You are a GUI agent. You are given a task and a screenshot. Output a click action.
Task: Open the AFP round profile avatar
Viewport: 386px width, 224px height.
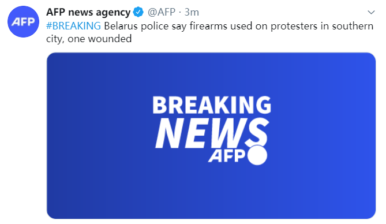tap(24, 22)
